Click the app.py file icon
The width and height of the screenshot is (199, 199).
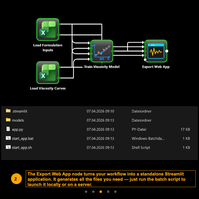point(8,129)
